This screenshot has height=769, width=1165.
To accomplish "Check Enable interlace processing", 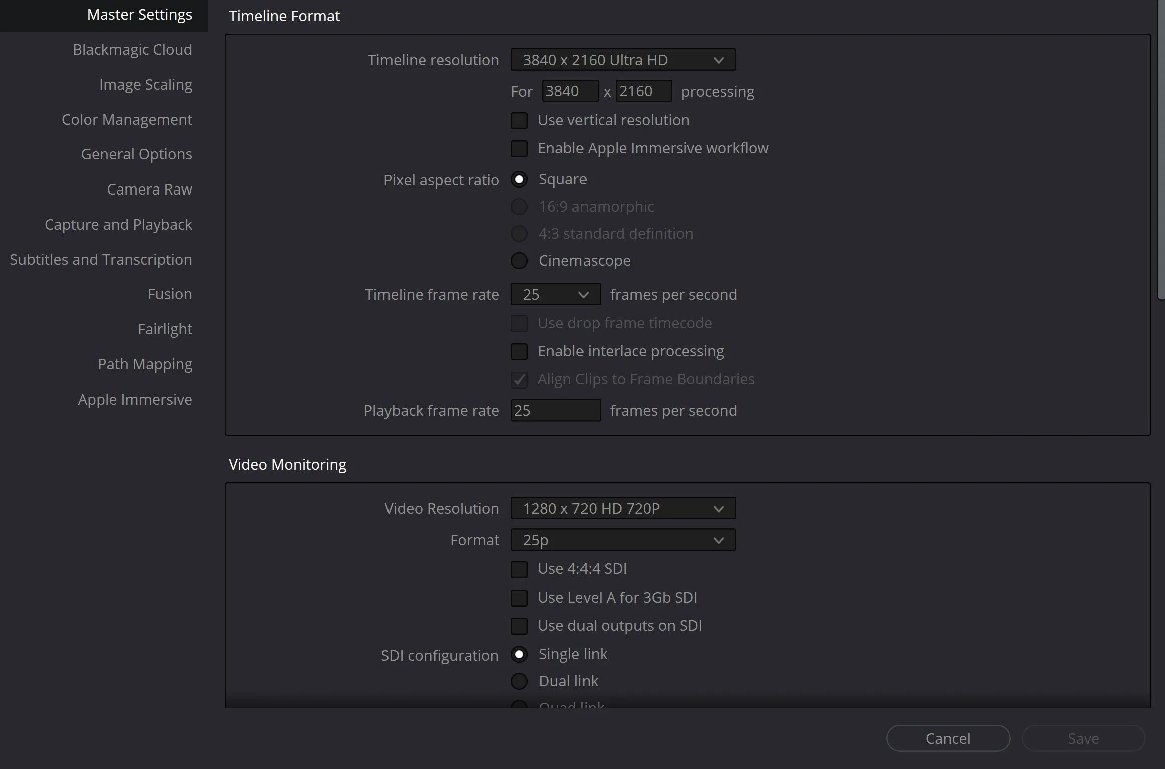I will coord(519,351).
